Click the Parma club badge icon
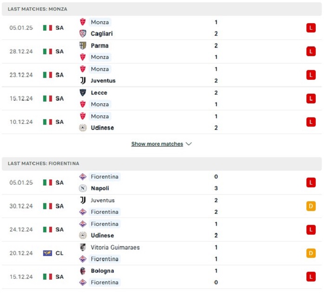The image size is (325, 294). coord(83,45)
